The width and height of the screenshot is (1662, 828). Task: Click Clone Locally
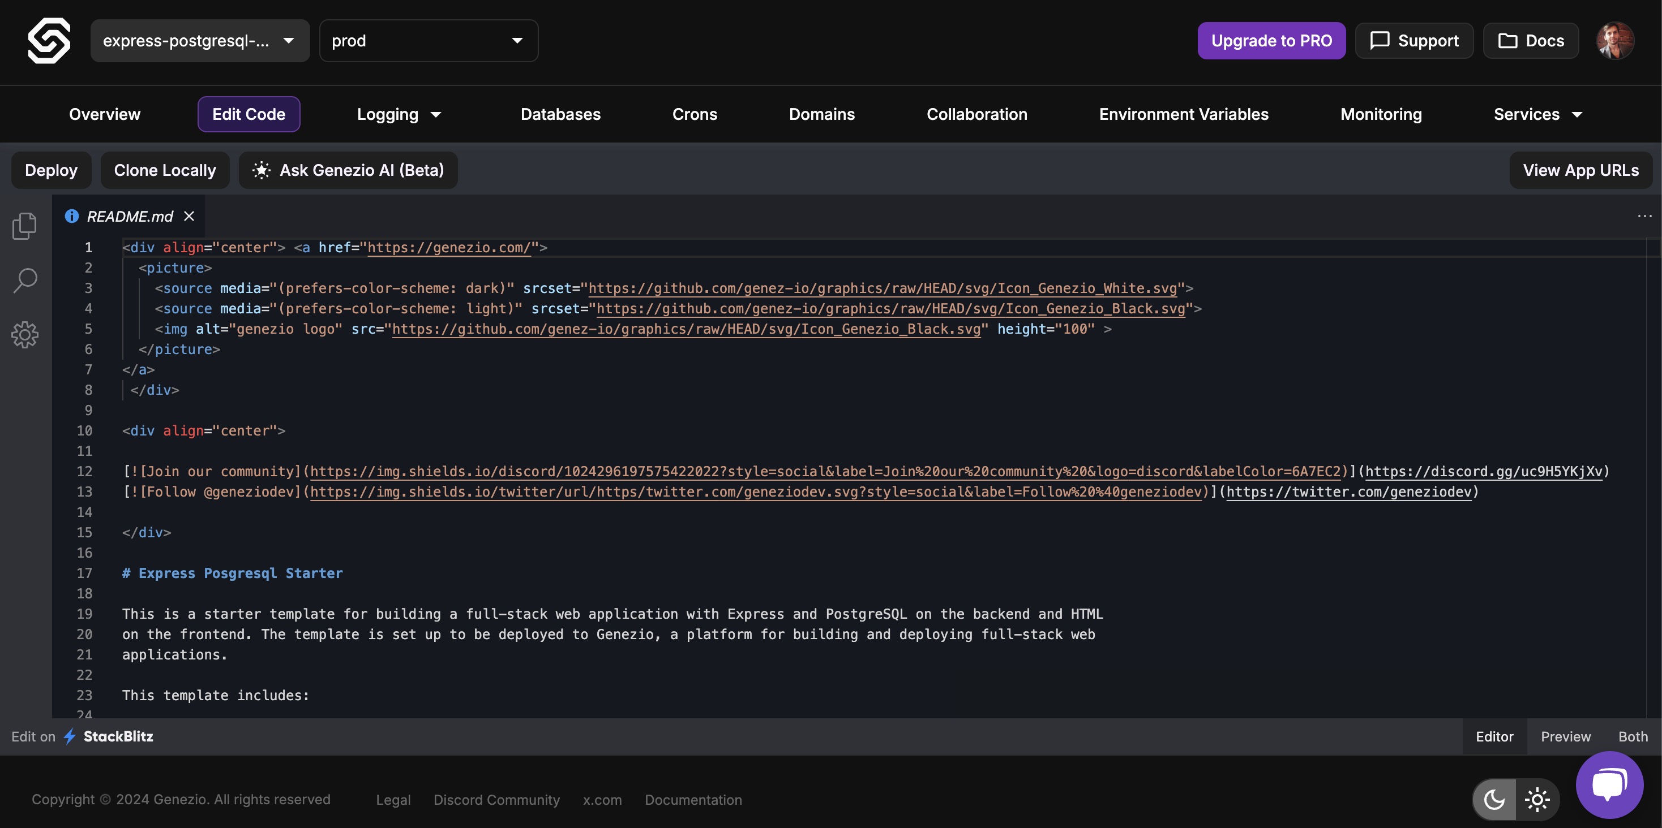[165, 170]
